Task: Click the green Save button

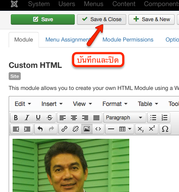Action: point(43,19)
